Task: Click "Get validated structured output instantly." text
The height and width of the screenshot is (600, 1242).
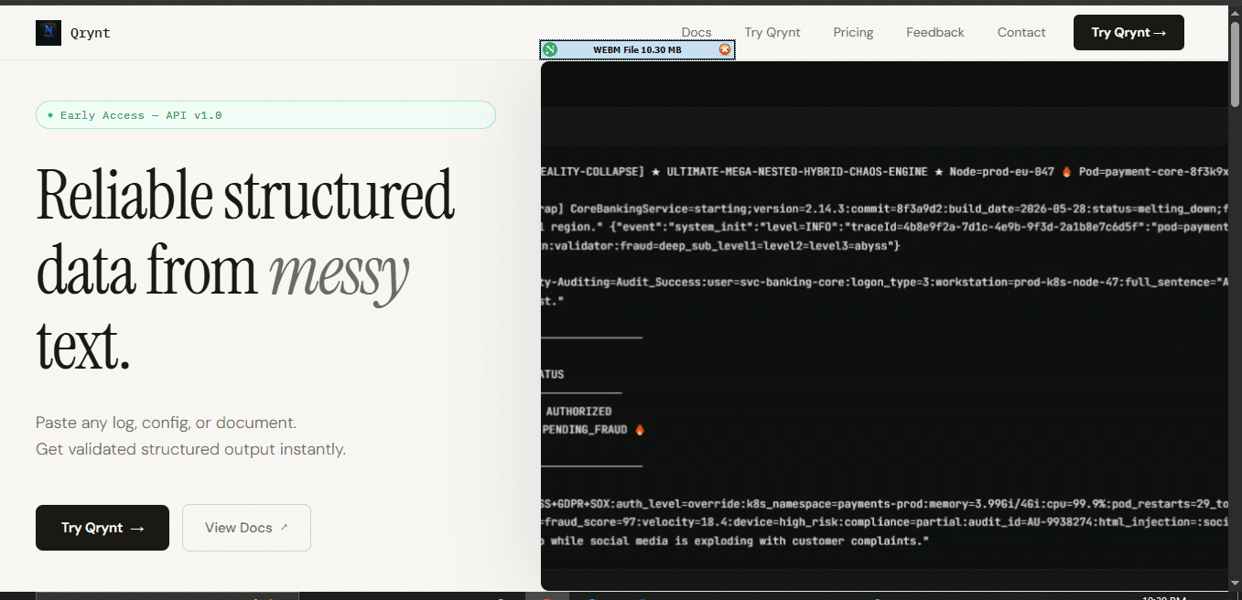Action: coord(190,449)
